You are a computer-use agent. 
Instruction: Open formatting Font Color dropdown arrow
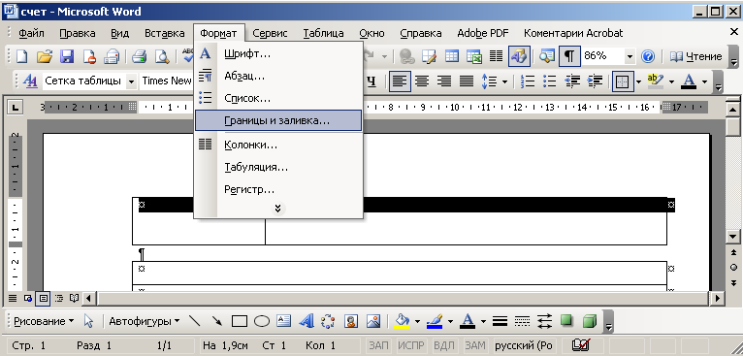pos(704,81)
